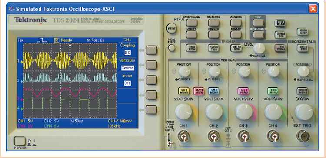
Task: Click the SEC/DIV timebase knob
Action: (304, 112)
